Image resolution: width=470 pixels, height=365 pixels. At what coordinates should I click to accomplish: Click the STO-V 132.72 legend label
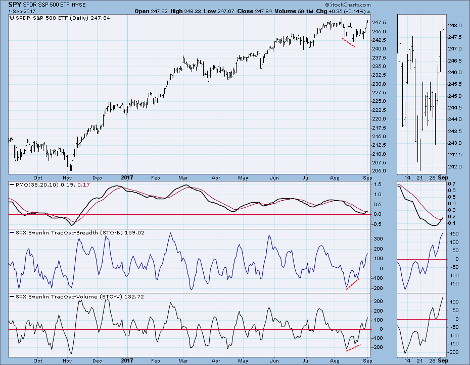click(80, 296)
